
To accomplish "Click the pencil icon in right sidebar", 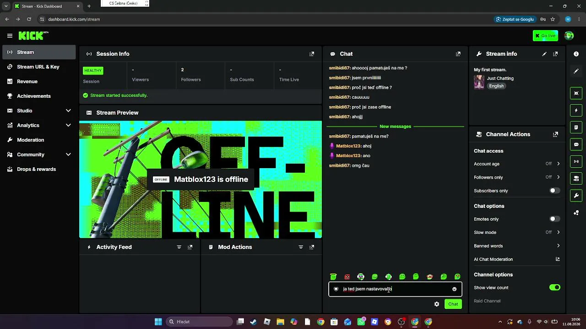I will pos(576,71).
